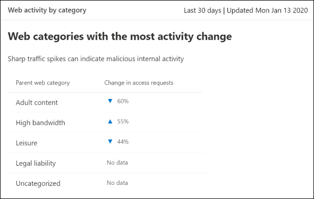Click the Sharp traffic spikes description text
Screen dimensions: 314x199
tap(96, 59)
